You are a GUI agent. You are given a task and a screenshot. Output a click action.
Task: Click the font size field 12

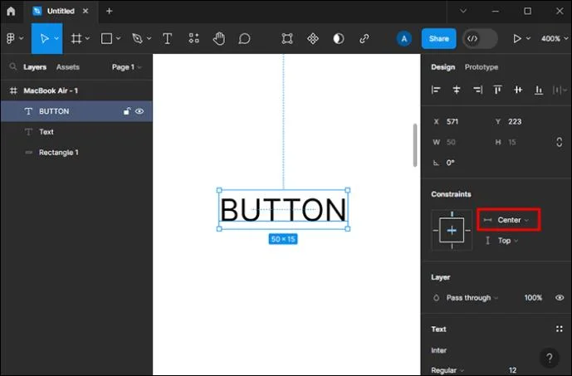point(512,370)
